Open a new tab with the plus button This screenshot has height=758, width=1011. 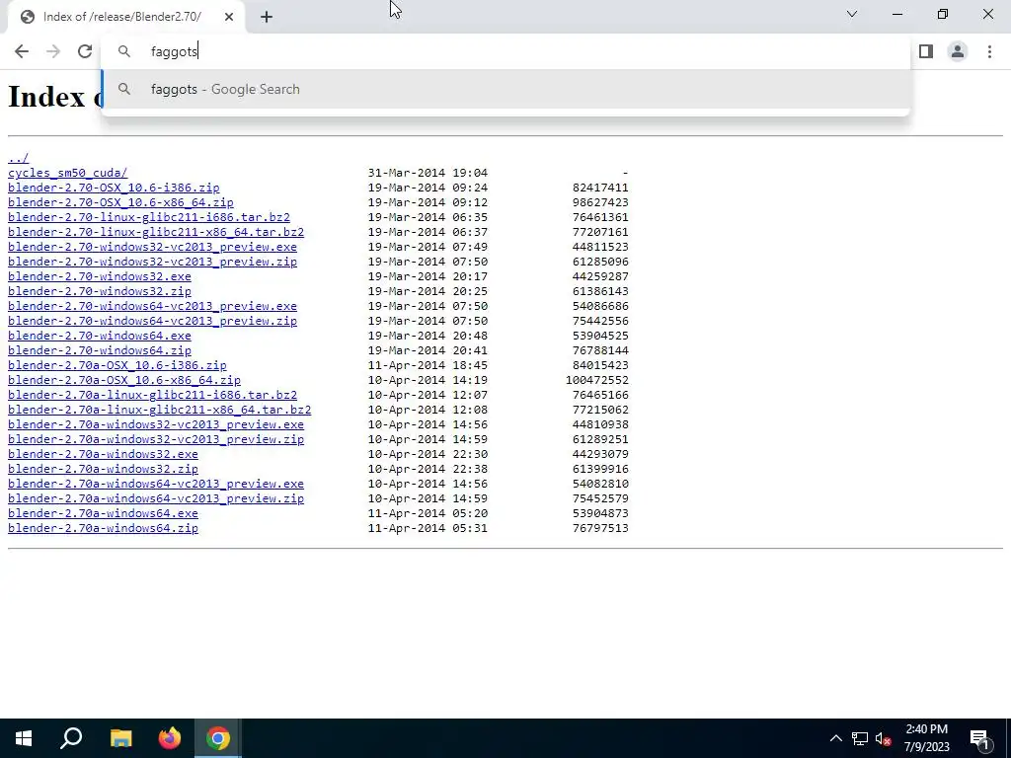tap(267, 18)
